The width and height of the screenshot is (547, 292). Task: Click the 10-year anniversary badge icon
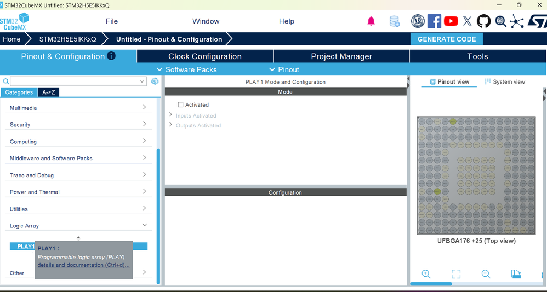(x=418, y=21)
